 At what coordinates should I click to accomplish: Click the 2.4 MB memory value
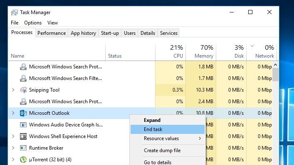tap(206, 102)
